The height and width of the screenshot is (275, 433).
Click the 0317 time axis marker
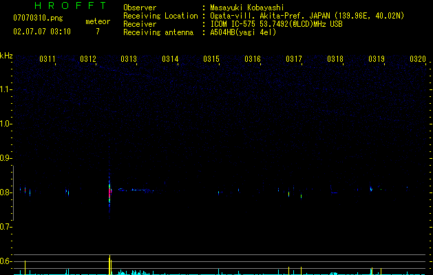coord(294,58)
